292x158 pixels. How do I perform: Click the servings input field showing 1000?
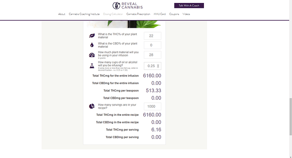click(152, 106)
